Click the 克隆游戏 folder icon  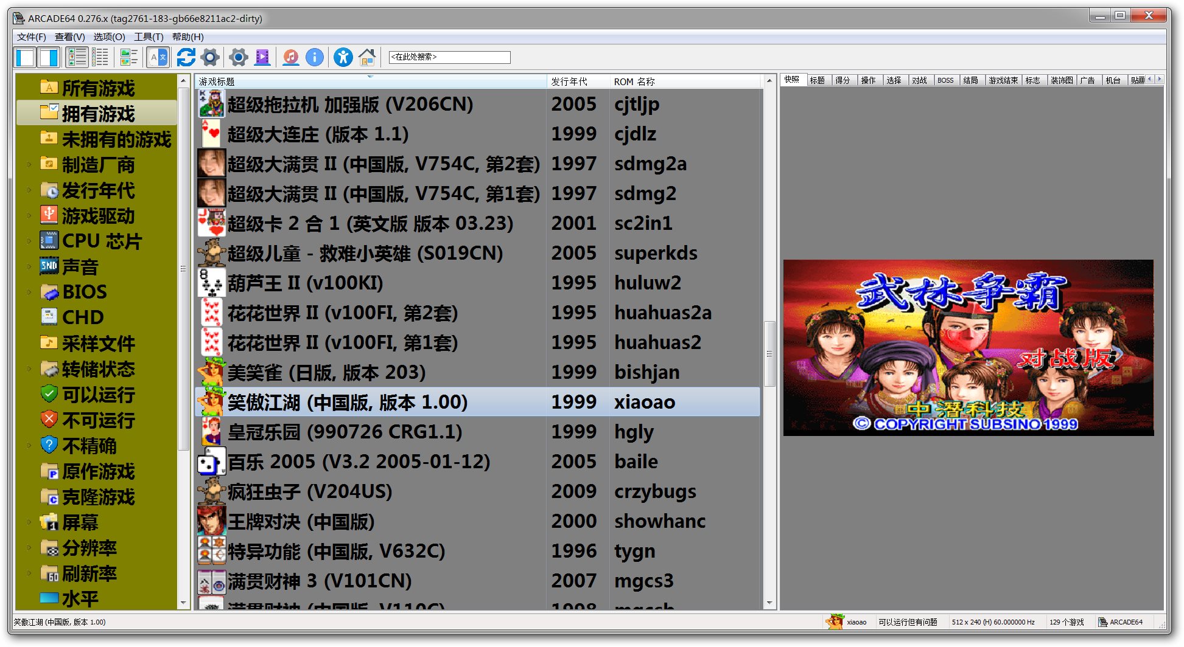[x=49, y=496]
